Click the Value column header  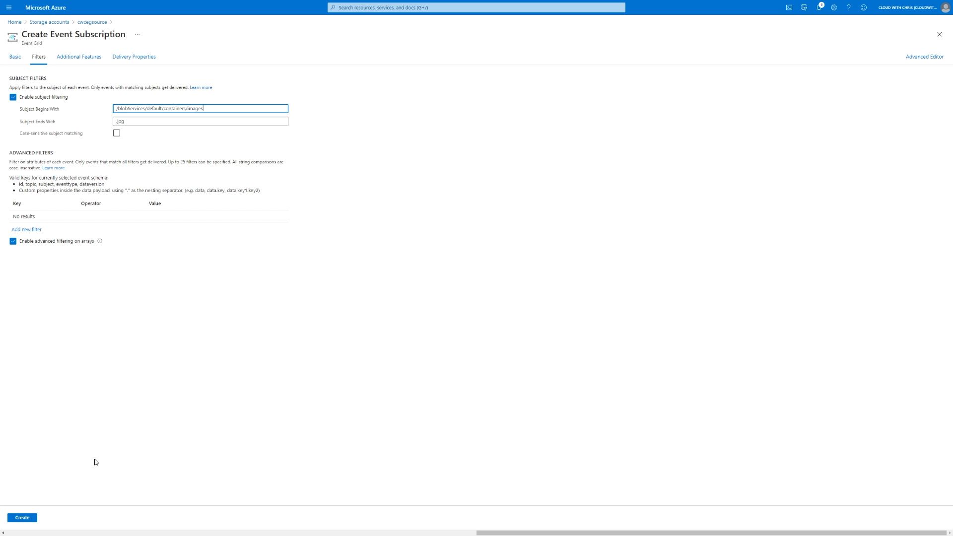pos(155,203)
